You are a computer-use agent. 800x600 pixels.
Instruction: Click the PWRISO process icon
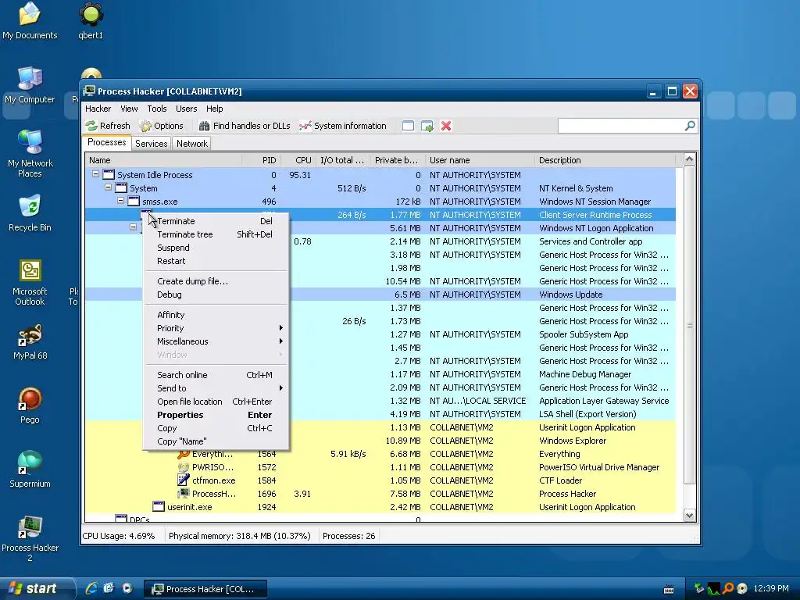point(183,467)
